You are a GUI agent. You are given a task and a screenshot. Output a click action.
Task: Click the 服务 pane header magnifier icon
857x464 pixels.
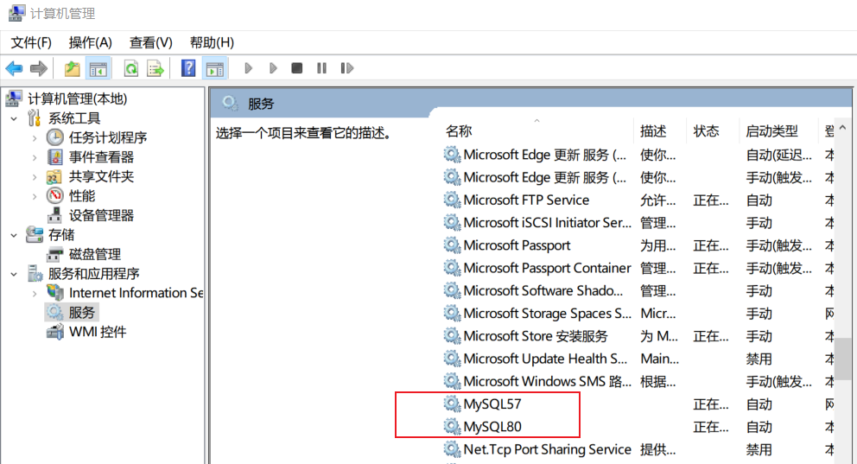point(230,104)
